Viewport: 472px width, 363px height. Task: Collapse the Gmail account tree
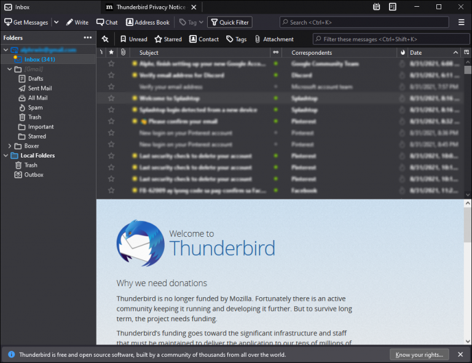(x=6, y=50)
